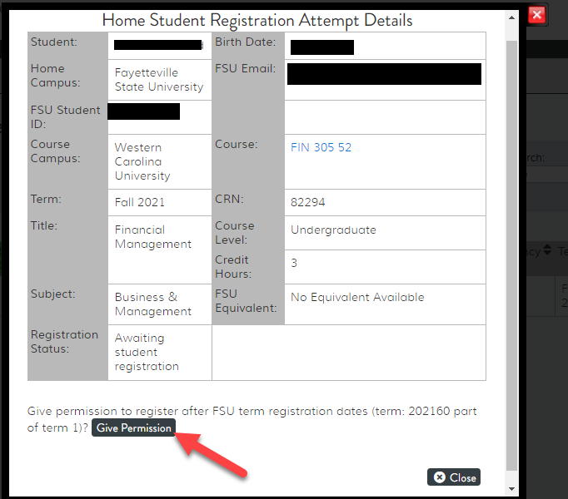
Task: Click the Western Carolina University cell
Action: [142, 161]
